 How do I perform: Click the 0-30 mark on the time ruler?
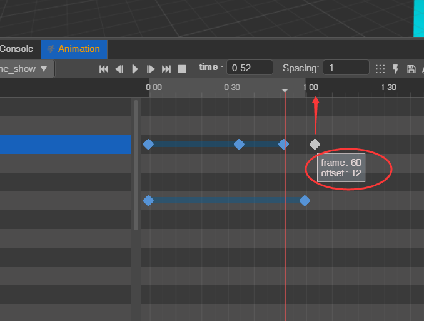tap(232, 88)
